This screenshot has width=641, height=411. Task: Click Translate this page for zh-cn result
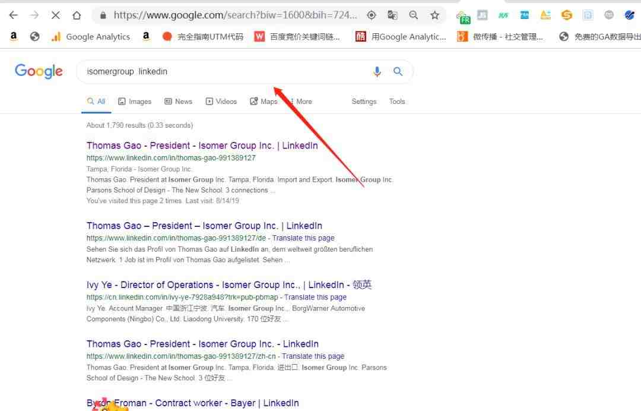tap(313, 356)
